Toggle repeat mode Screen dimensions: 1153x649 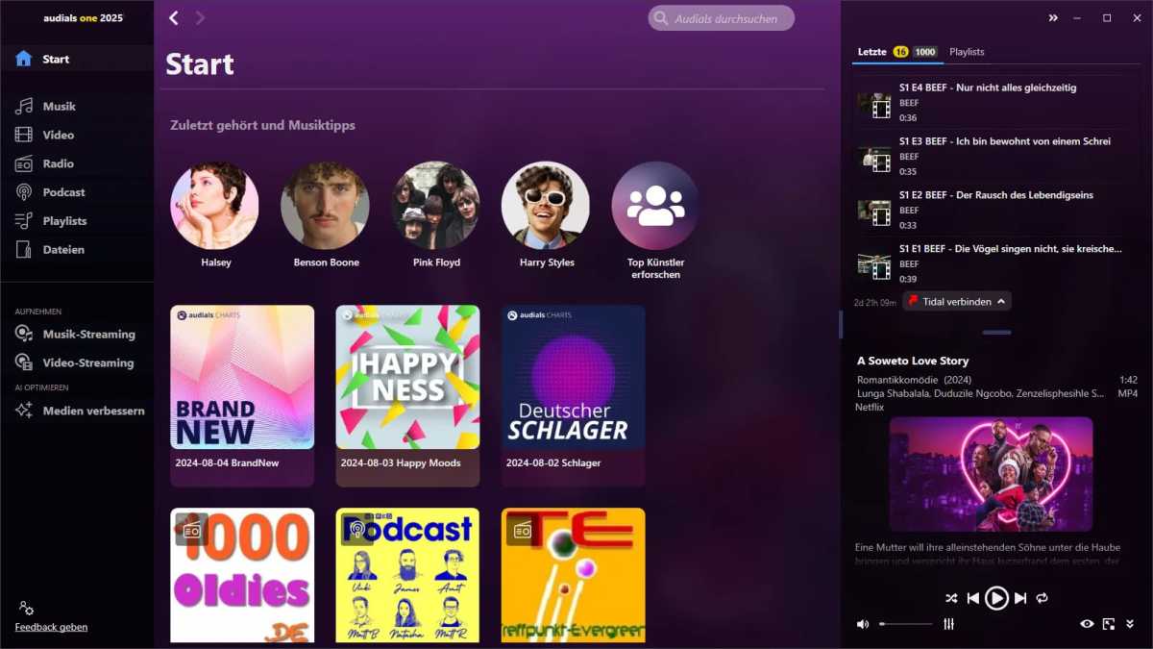coord(1042,598)
